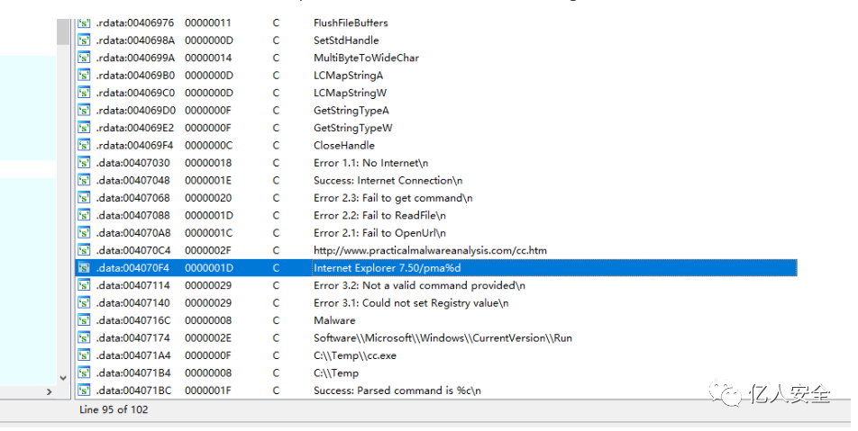858x431 pixels.
Task: Click the string icon at .data:00407030
Action: point(84,162)
